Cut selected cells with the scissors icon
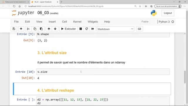 point(28,29)
